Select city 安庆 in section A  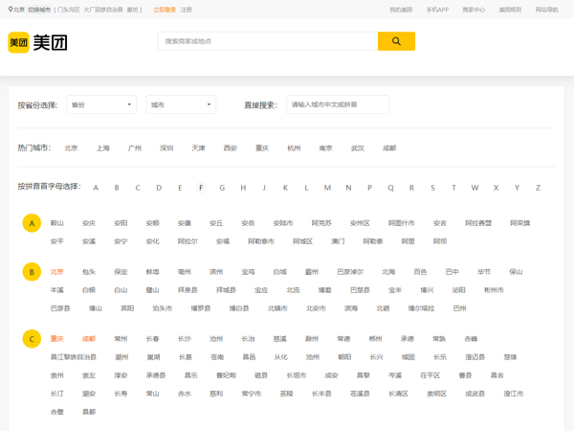[89, 223]
